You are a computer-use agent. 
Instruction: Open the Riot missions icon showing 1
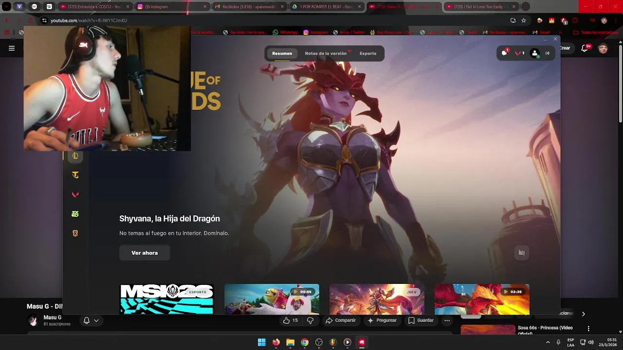coord(520,53)
